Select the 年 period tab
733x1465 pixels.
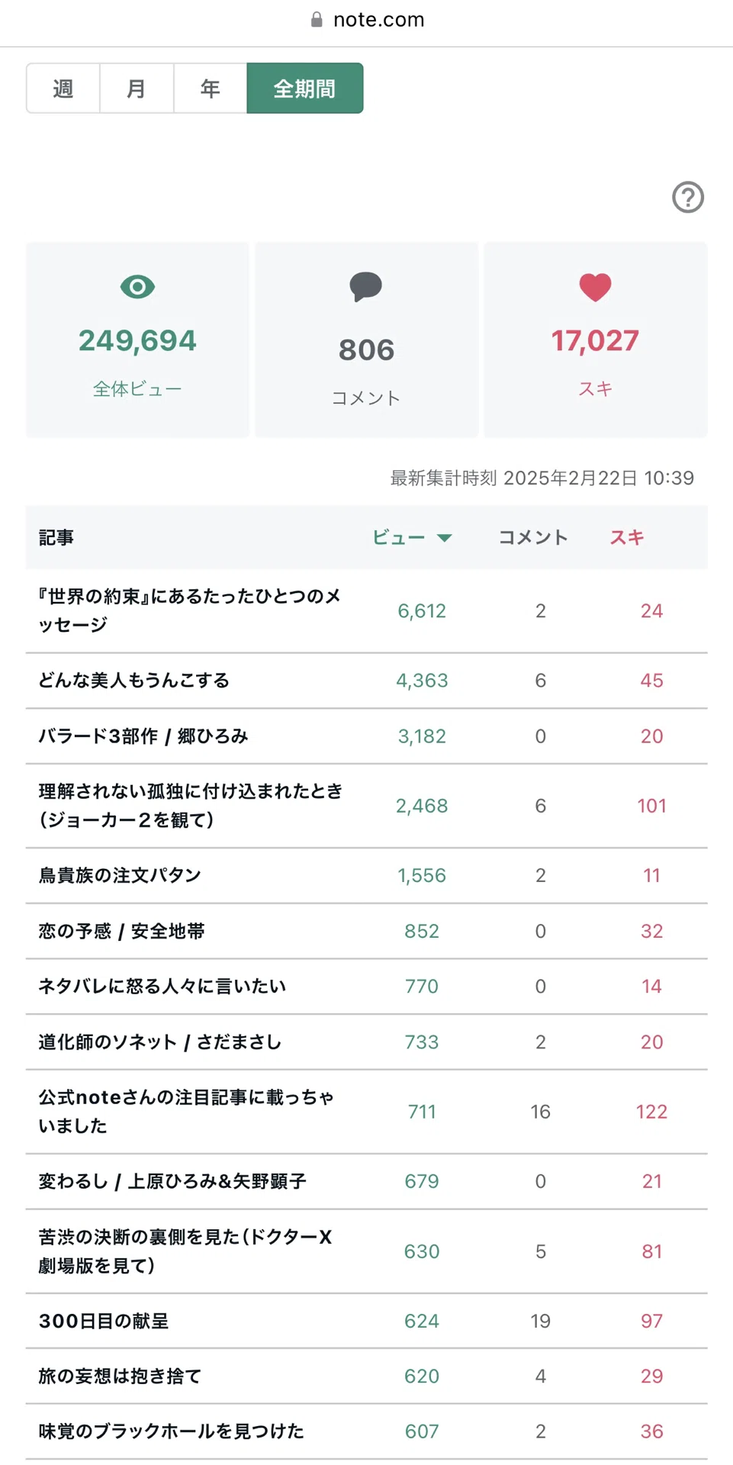pos(211,89)
